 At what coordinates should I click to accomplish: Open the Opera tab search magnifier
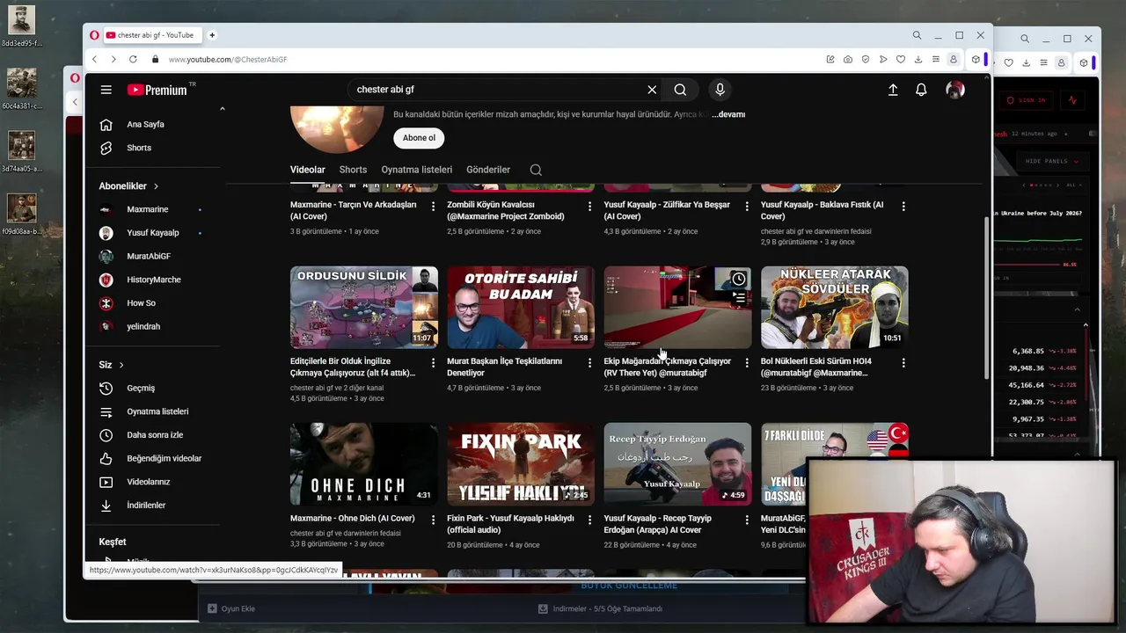click(917, 35)
